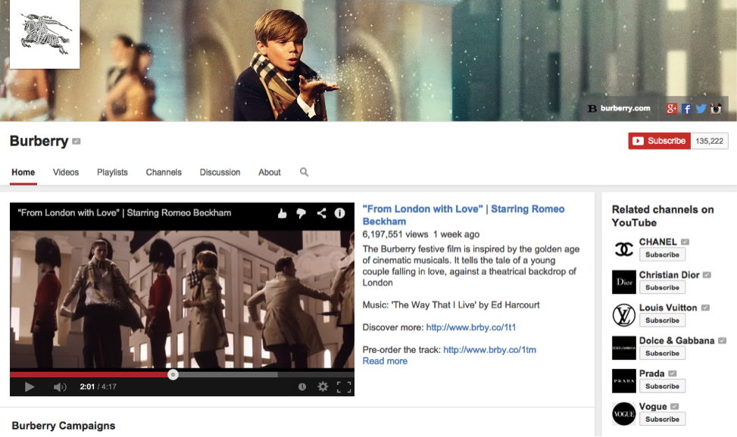Toggle fullscreen mode on the video
The width and height of the screenshot is (737, 437).
pyautogui.click(x=343, y=387)
